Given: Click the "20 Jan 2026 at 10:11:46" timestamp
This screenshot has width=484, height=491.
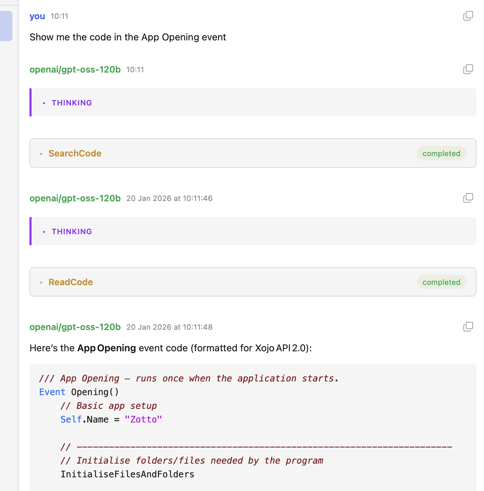Looking at the screenshot, I should point(169,198).
